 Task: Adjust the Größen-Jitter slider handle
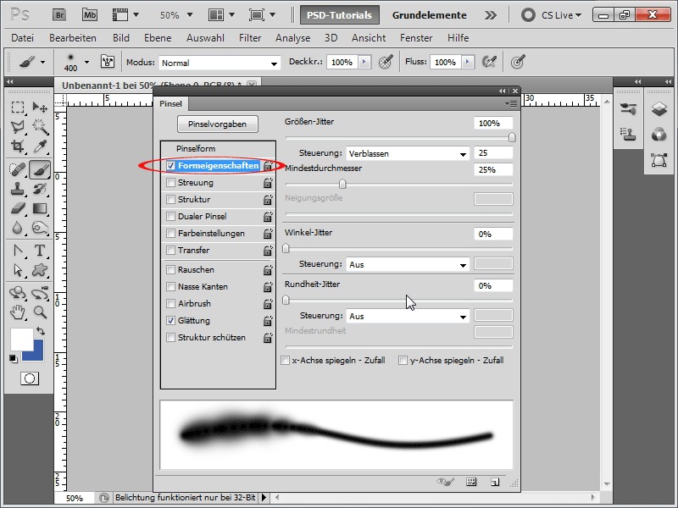[512, 137]
